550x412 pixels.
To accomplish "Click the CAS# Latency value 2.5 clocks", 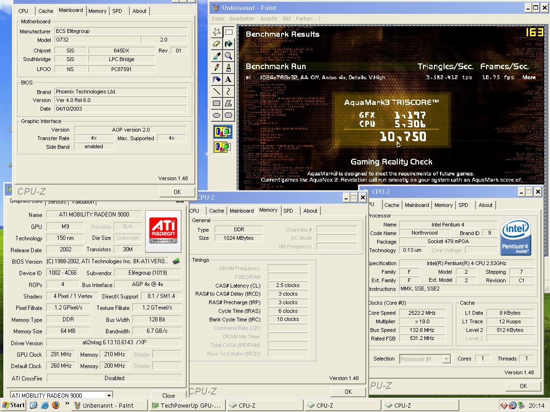I will tap(287, 285).
